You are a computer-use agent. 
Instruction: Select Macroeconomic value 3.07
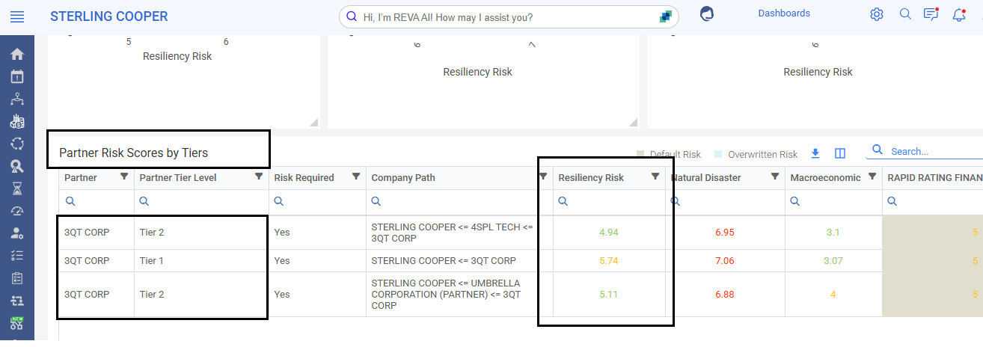833,261
